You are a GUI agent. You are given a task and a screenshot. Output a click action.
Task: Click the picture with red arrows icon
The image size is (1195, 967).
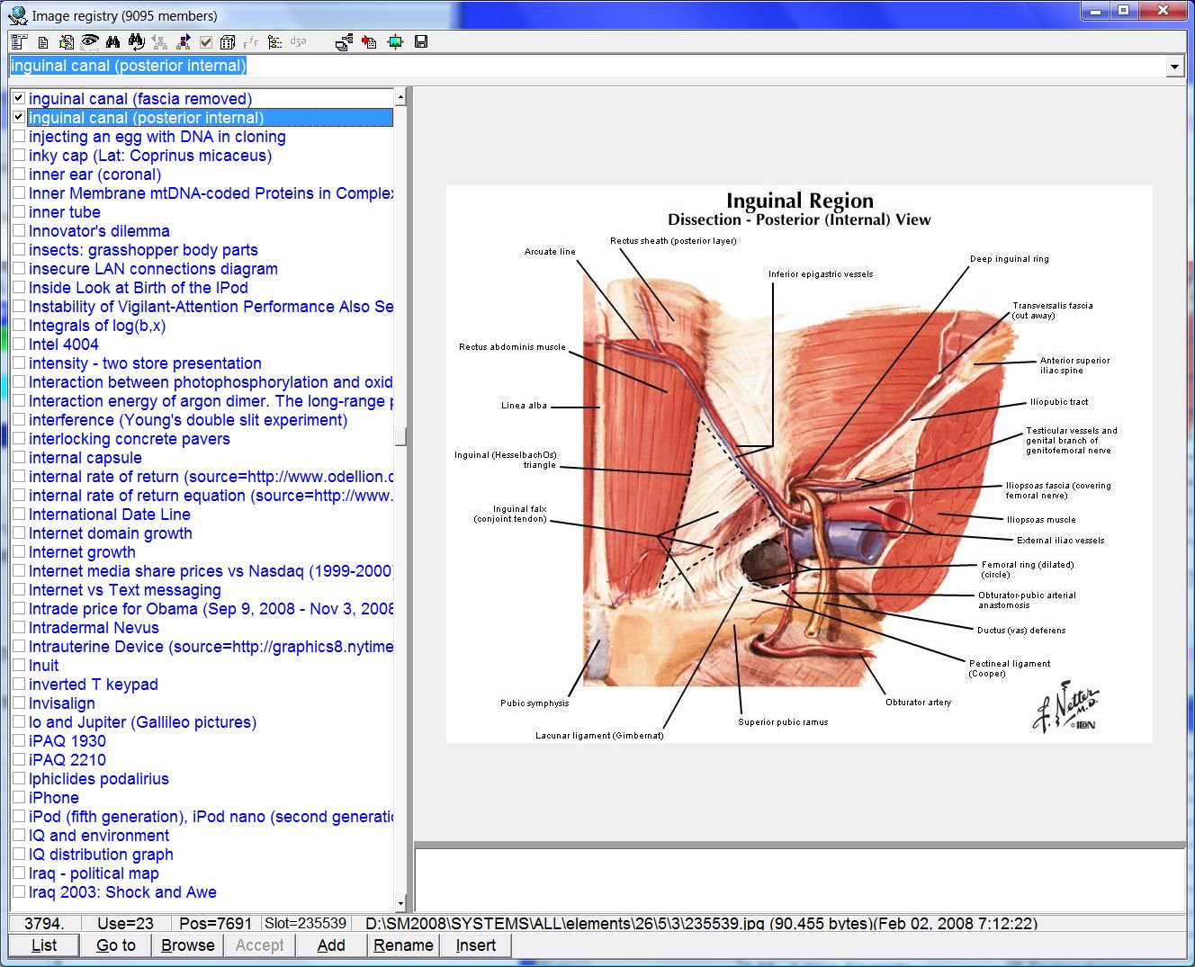click(x=395, y=42)
